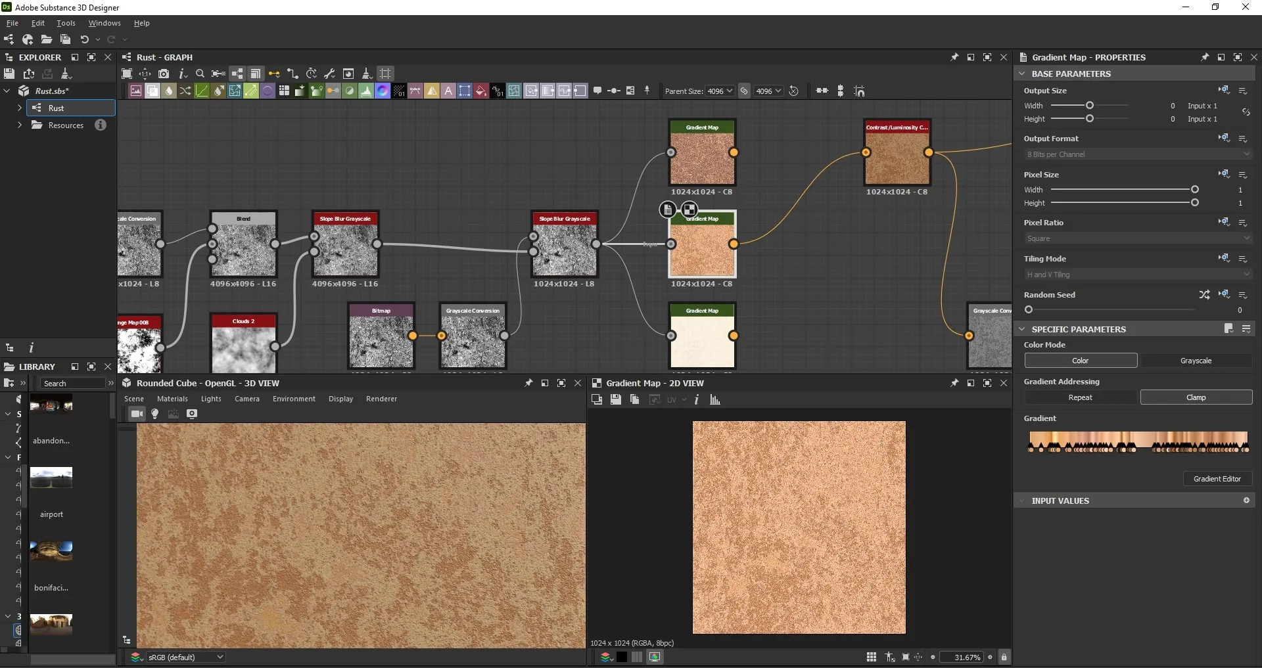Toggle lights bulb in 3D view
Image resolution: width=1262 pixels, height=668 pixels.
[x=155, y=414]
